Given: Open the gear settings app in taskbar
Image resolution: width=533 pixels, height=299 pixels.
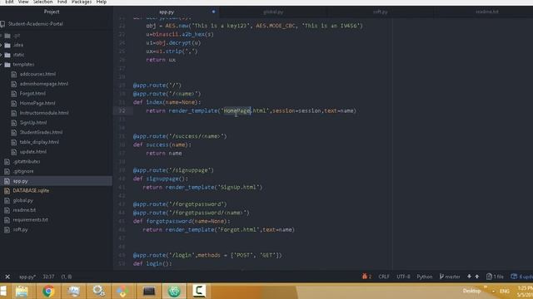Looking at the screenshot, I should point(98,292).
